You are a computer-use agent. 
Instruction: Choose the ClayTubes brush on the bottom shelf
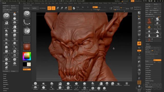76,84
